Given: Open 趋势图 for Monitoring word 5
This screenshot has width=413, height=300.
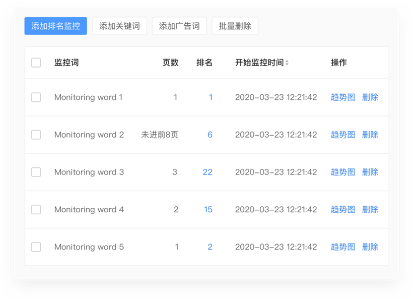Looking at the screenshot, I should coord(342,247).
